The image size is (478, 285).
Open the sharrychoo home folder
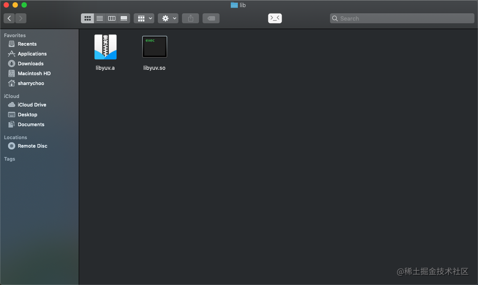point(30,83)
